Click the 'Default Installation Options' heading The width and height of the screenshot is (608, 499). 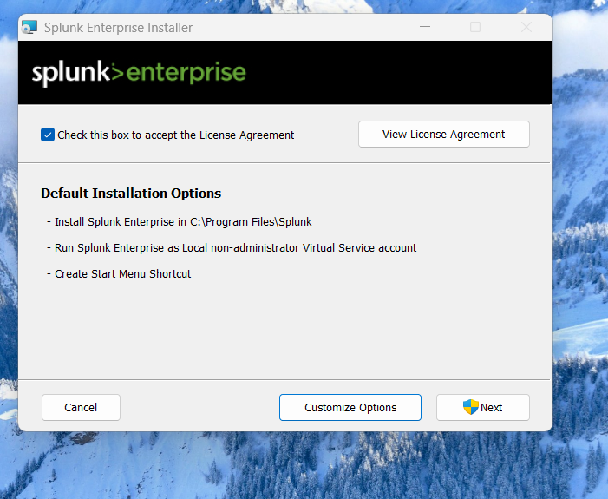coord(131,194)
